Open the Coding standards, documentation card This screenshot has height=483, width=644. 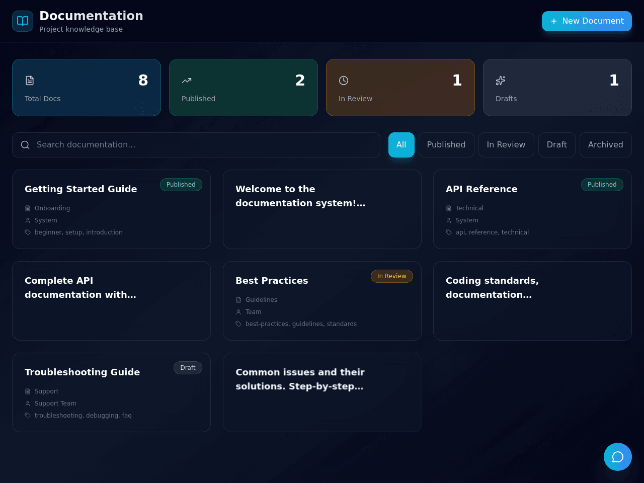coord(532,301)
